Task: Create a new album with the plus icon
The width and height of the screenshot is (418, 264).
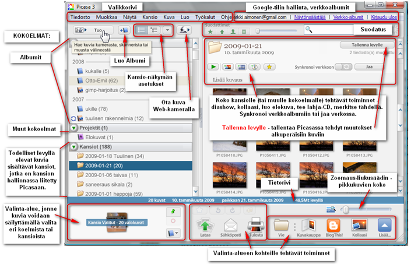Action: (x=124, y=30)
